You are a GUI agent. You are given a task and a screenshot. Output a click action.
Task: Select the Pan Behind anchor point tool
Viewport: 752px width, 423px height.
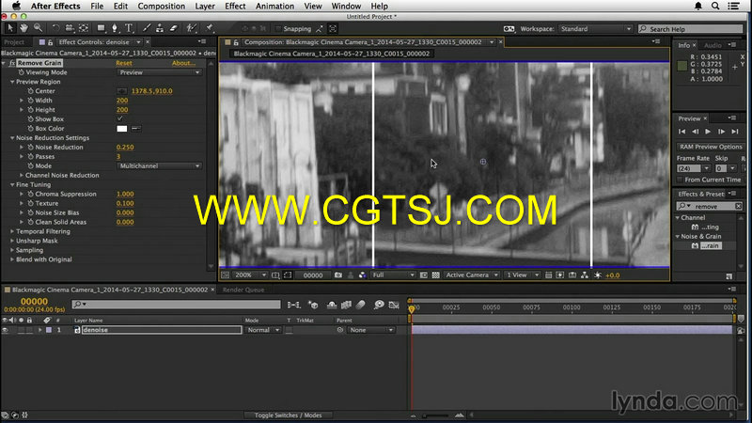[x=84, y=28]
